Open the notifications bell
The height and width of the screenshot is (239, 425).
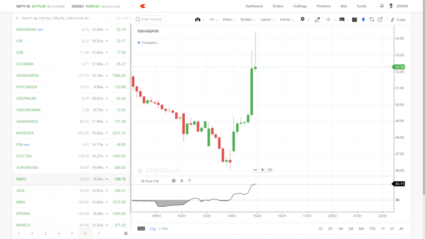tap(382, 6)
